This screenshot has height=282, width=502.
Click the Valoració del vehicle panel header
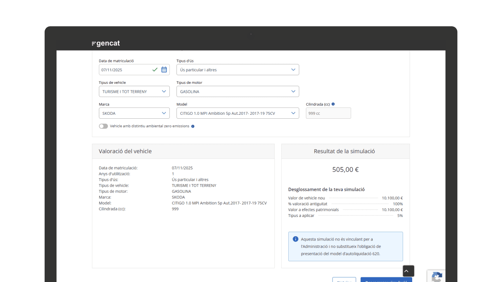tap(183, 151)
